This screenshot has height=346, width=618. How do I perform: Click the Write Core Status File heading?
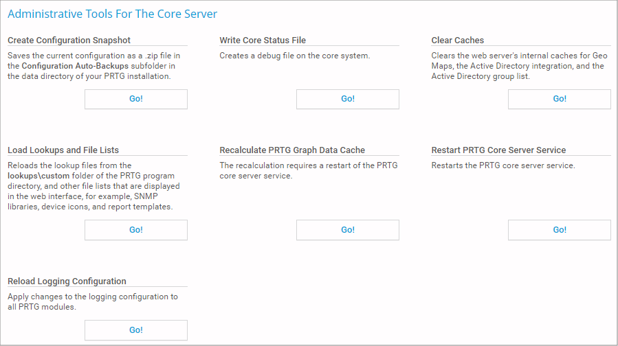(263, 41)
